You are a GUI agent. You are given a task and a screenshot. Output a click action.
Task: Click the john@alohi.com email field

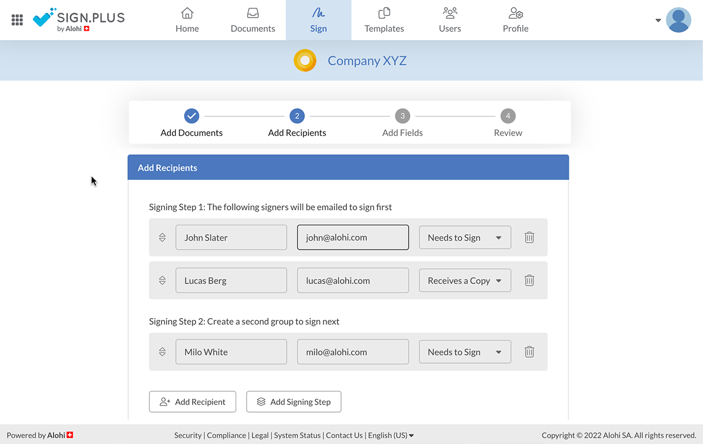(353, 237)
